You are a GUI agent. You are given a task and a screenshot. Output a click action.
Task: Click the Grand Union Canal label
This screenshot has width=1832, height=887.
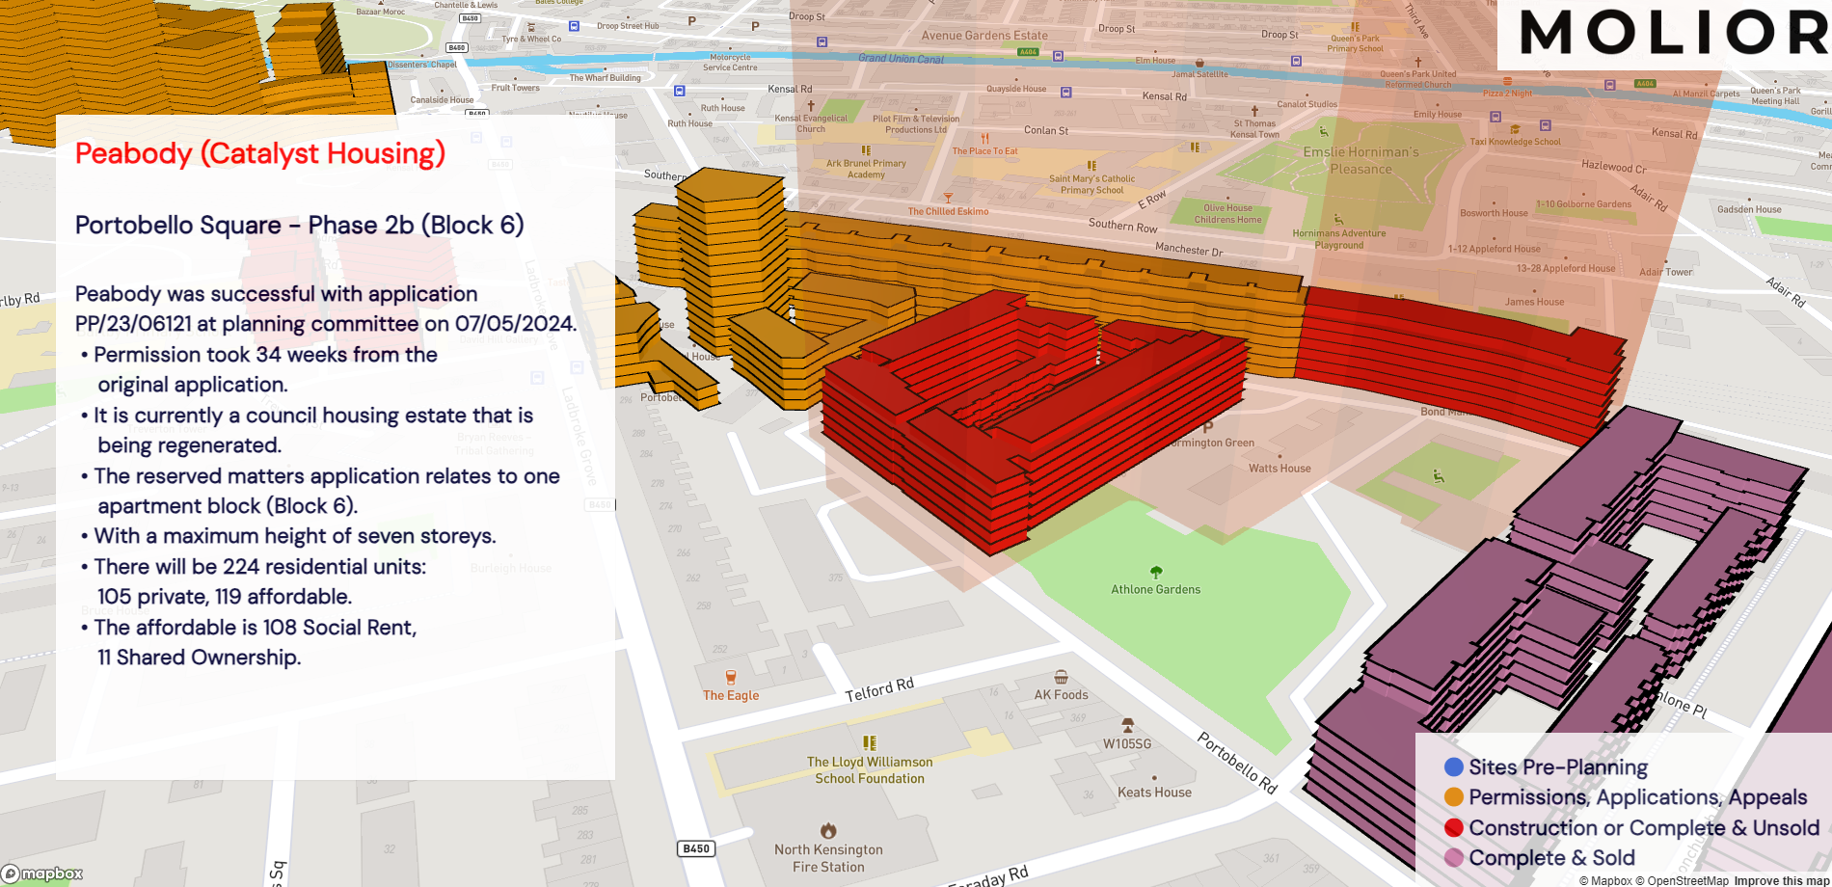pyautogui.click(x=902, y=59)
